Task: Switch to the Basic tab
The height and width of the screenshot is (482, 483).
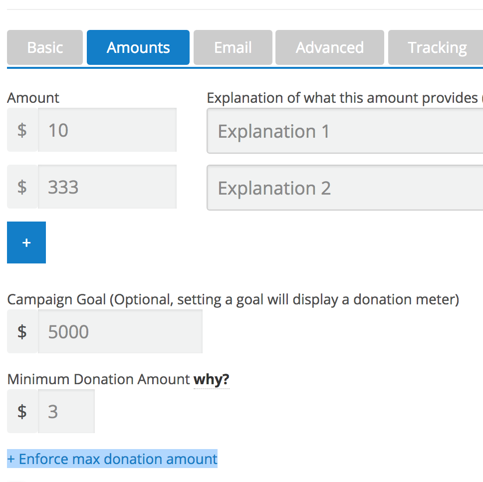Action: [45, 47]
